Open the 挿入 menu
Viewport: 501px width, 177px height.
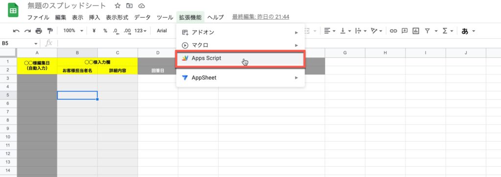pos(94,17)
